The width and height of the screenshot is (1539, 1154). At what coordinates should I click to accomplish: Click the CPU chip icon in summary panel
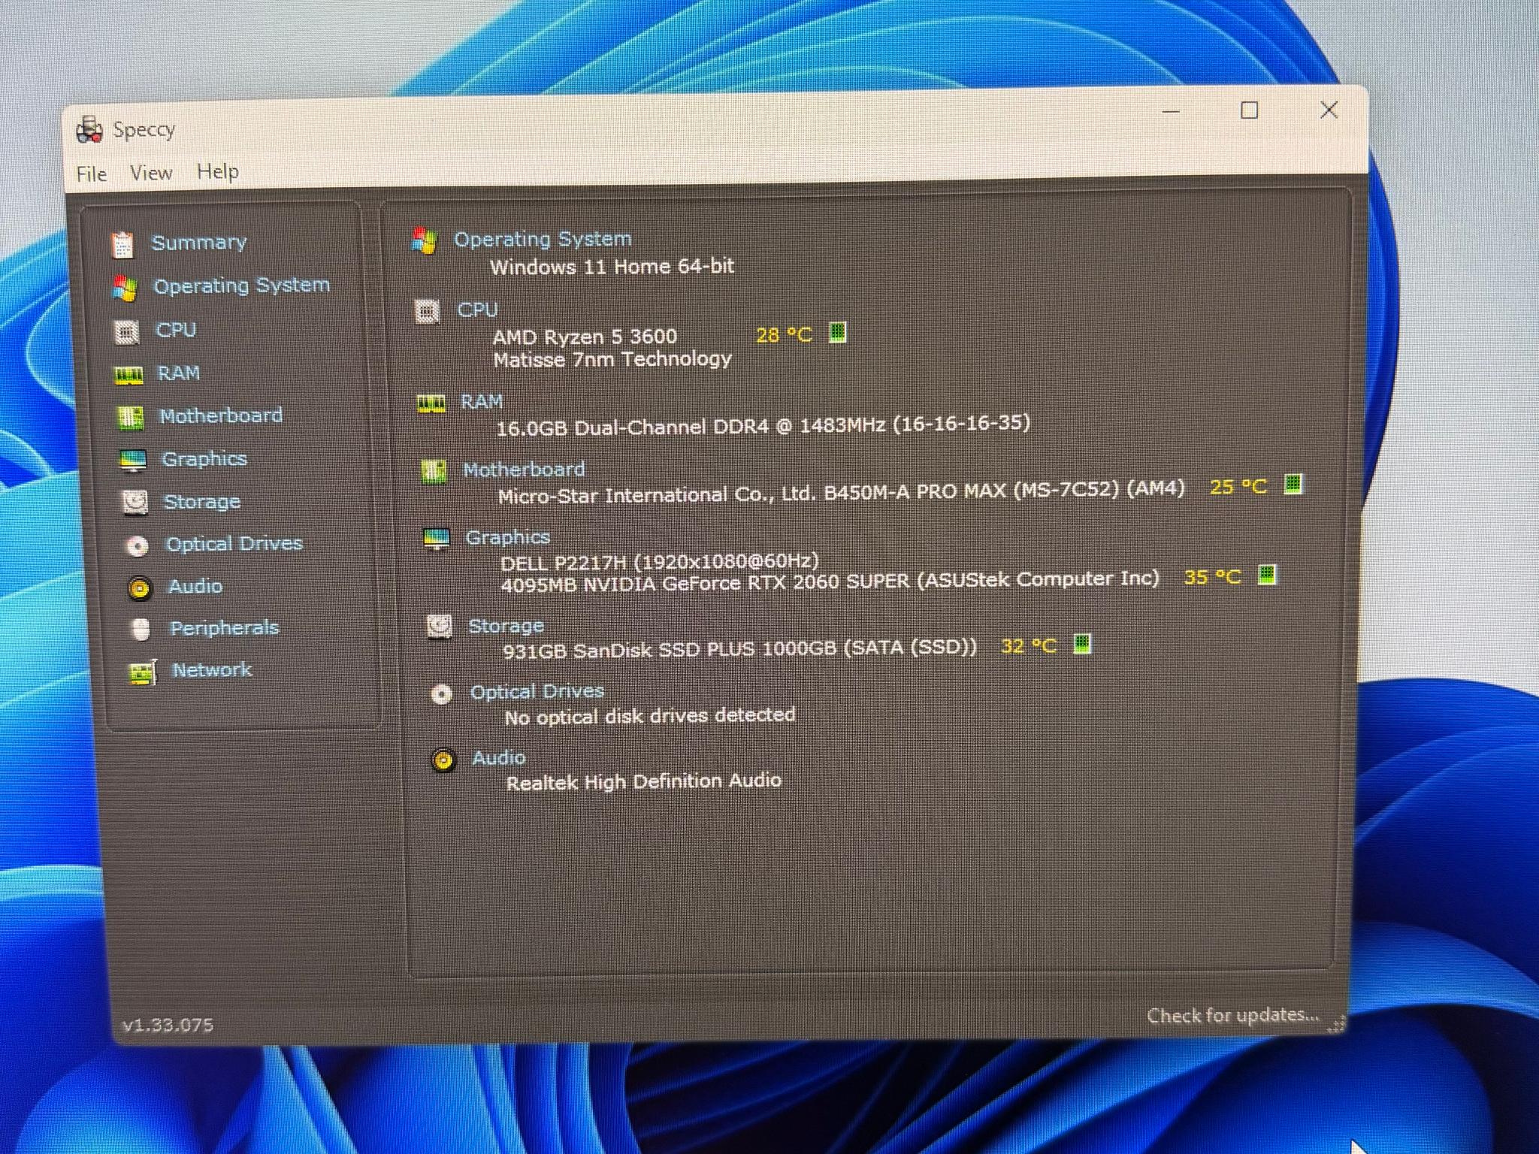(428, 310)
